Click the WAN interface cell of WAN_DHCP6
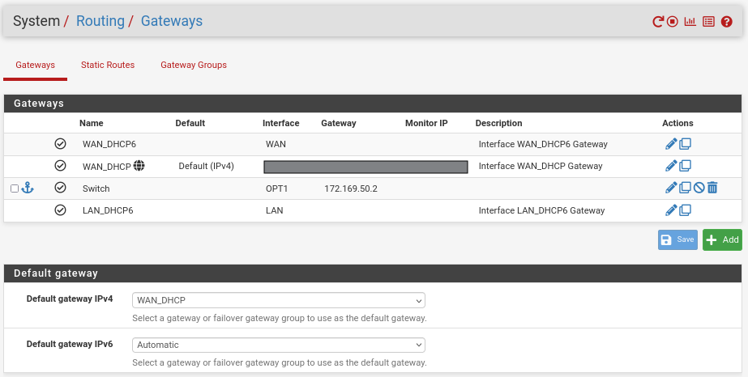This screenshot has width=748, height=377. tap(276, 144)
